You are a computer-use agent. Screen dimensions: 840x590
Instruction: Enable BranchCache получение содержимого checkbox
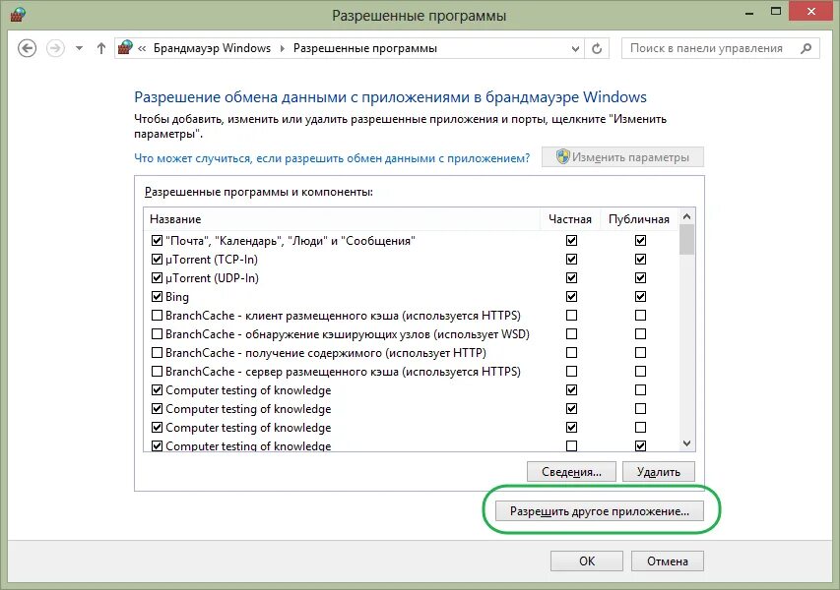click(157, 352)
